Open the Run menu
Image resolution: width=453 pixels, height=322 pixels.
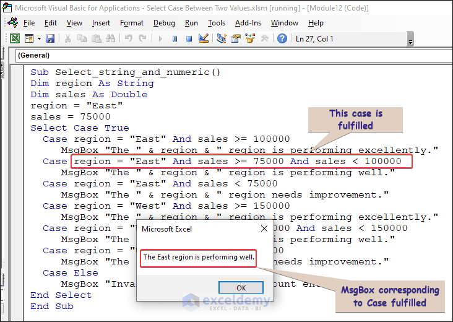coord(191,23)
